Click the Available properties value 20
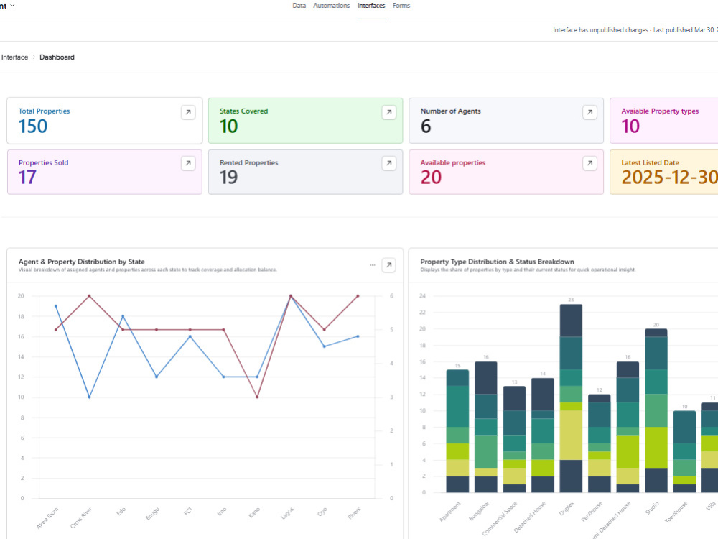 click(431, 178)
